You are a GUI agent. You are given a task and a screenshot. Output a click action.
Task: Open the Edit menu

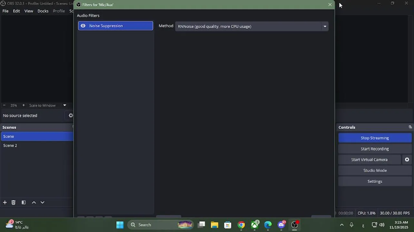(16, 11)
